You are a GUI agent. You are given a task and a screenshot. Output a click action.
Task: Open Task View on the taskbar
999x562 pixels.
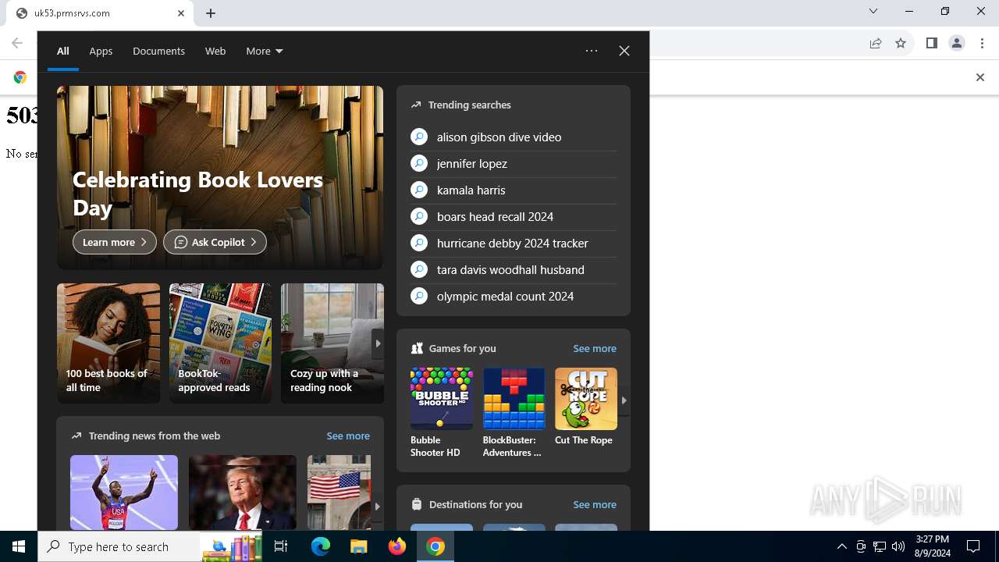click(281, 546)
